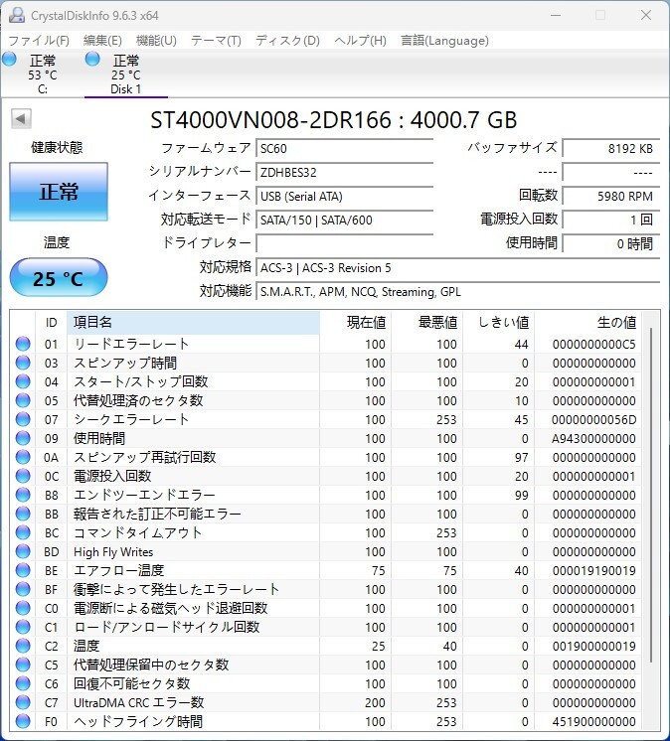Click status orb for ID BB row
The height and width of the screenshot is (741, 670).
(23, 514)
